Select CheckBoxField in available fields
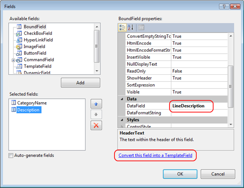 click(38, 33)
